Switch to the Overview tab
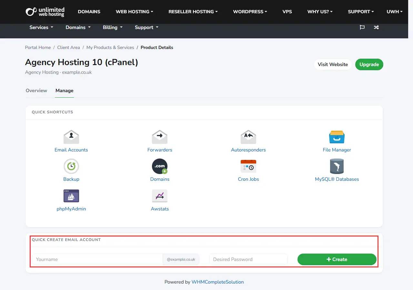 pyautogui.click(x=36, y=91)
